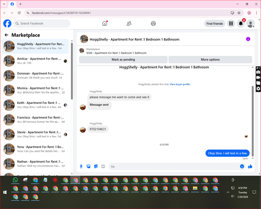
Task: Open the Yona apartment conversation
Action: (35, 149)
